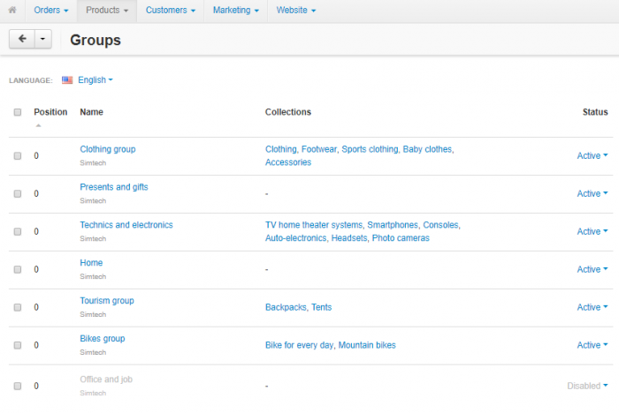Open the Tourism group link
The image size is (619, 413).
[107, 301]
